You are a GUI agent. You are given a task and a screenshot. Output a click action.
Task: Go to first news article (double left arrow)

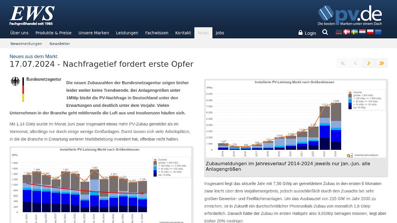tap(343, 63)
